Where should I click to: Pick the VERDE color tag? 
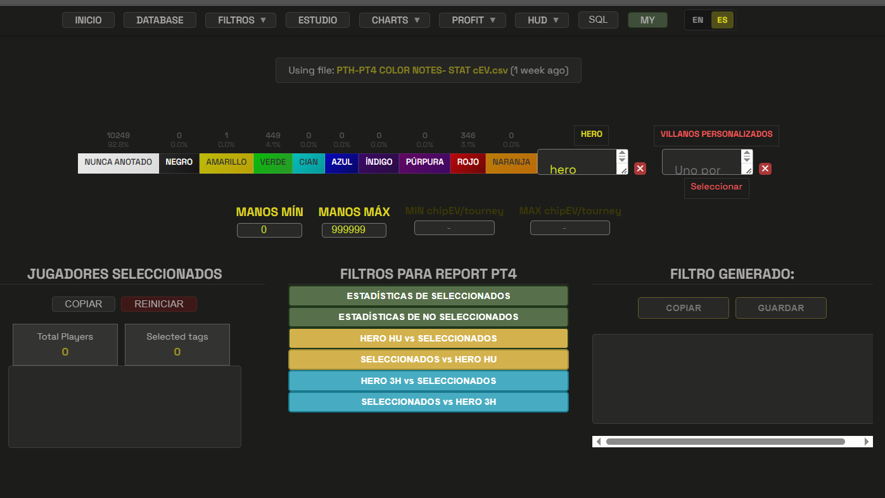[273, 162]
